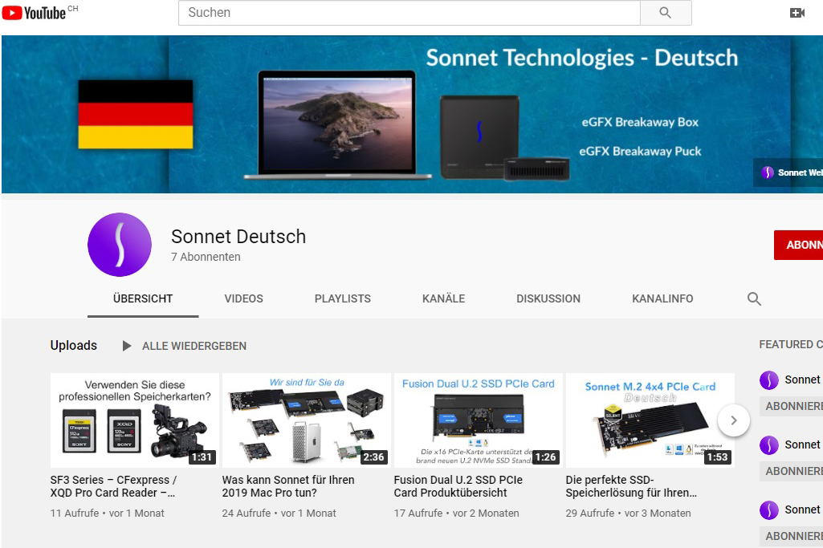
Task: Open the Uploads section heading
Action: coord(74,346)
